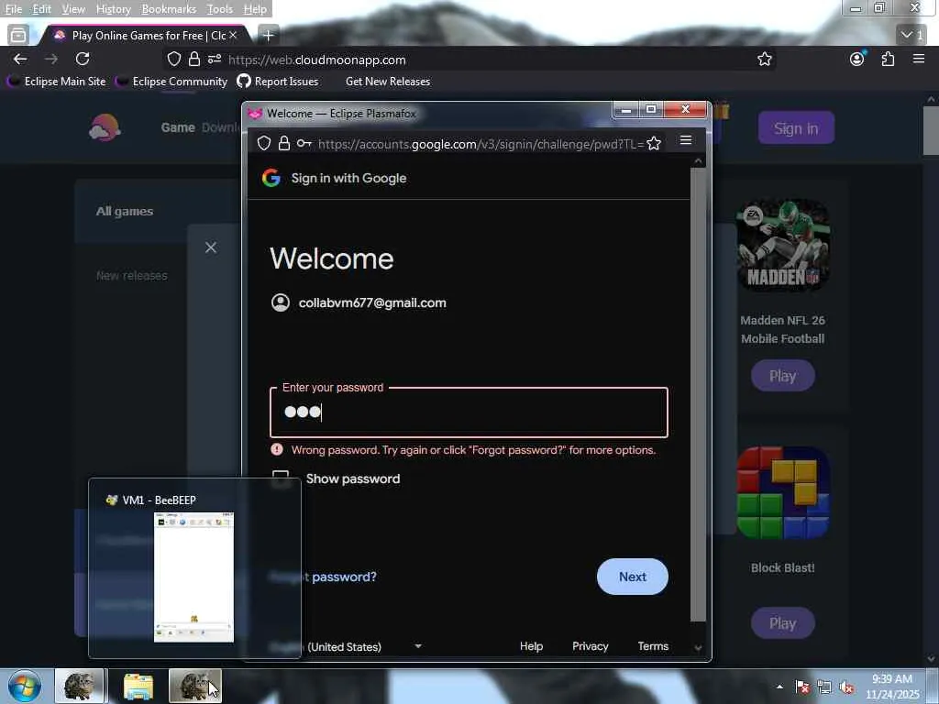
Task: Click the tracking protection shield in main URL bar
Action: click(x=173, y=60)
